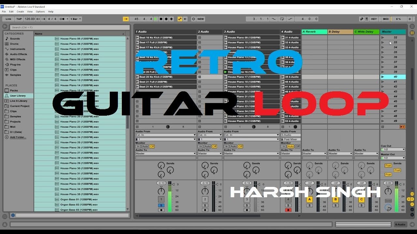Click the tempo nudge up button
The image size is (417, 234).
pos(43,19)
